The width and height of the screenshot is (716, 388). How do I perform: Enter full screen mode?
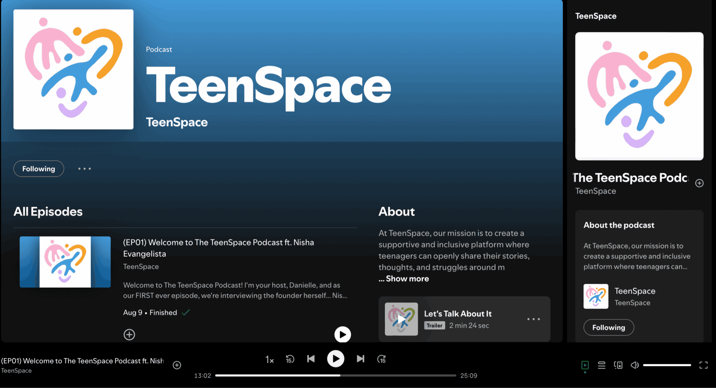(x=703, y=365)
